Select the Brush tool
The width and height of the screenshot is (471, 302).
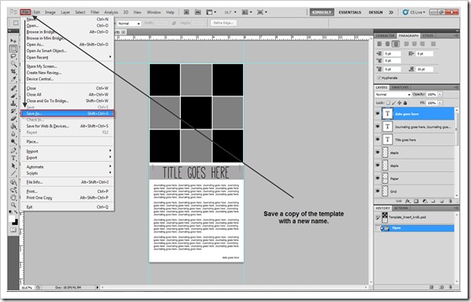click(x=13, y=96)
